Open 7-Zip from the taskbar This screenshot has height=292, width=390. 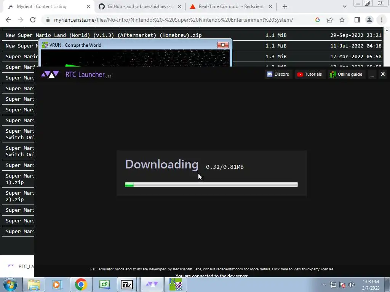pyautogui.click(x=126, y=284)
